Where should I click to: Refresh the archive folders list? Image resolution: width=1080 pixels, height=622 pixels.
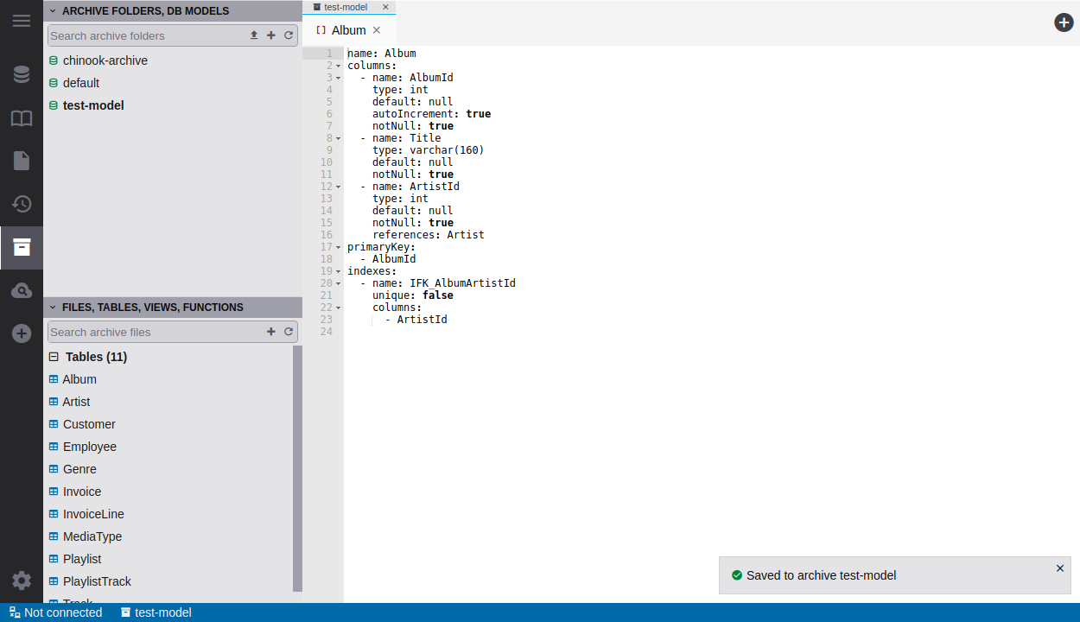289,35
